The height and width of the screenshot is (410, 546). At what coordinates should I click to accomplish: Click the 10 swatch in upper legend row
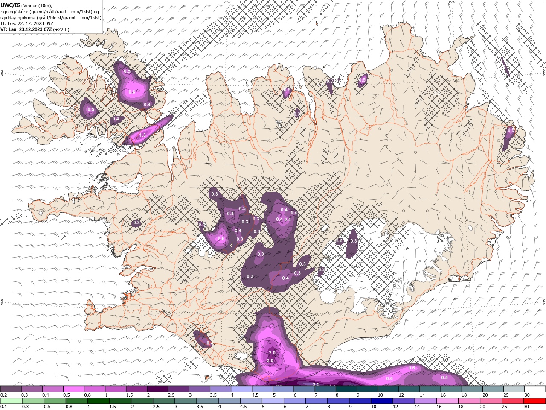(387, 389)
